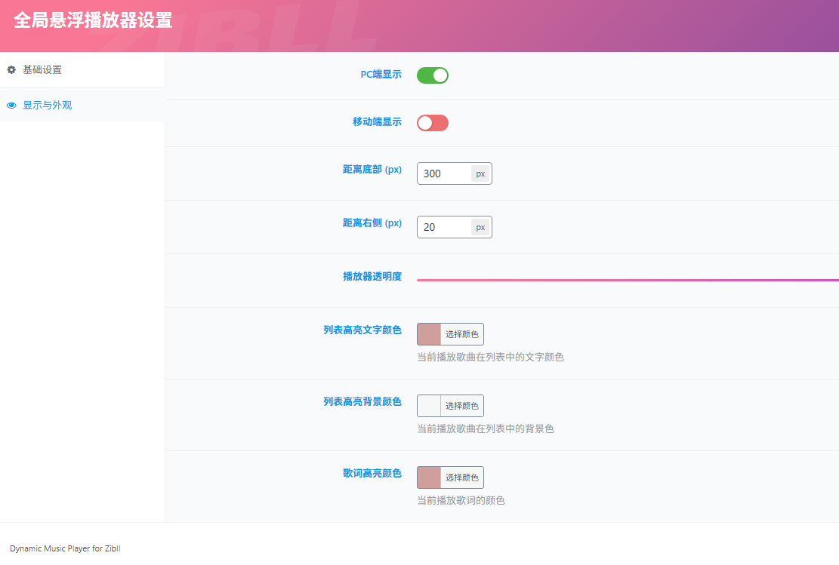This screenshot has width=839, height=565.
Task: Click the gear icon beside 基础设置
Action: (x=11, y=69)
